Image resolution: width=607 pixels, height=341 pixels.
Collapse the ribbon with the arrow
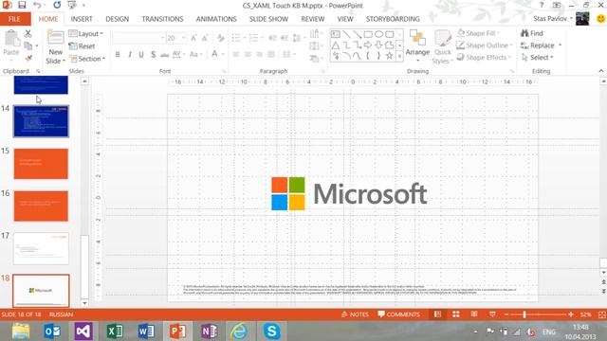[x=600, y=71]
